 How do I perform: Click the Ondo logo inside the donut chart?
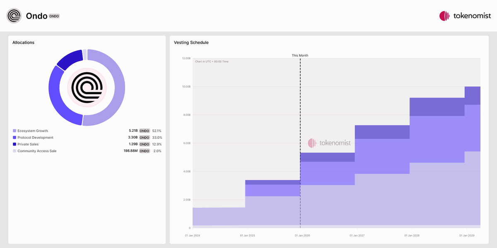(x=87, y=87)
